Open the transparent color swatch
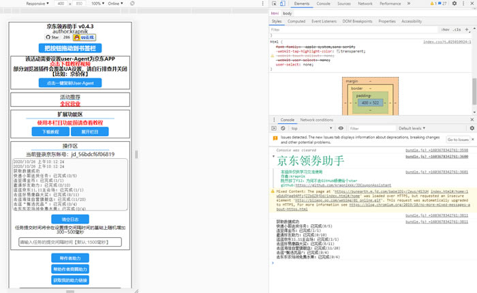Viewport: 477px width, 293px height. pyautogui.click(x=338, y=51)
